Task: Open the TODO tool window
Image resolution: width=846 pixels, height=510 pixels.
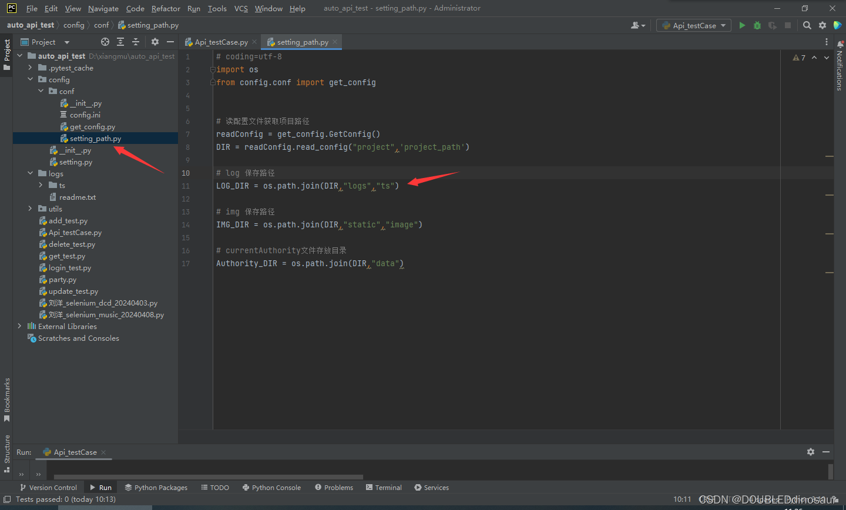Action: (x=215, y=487)
